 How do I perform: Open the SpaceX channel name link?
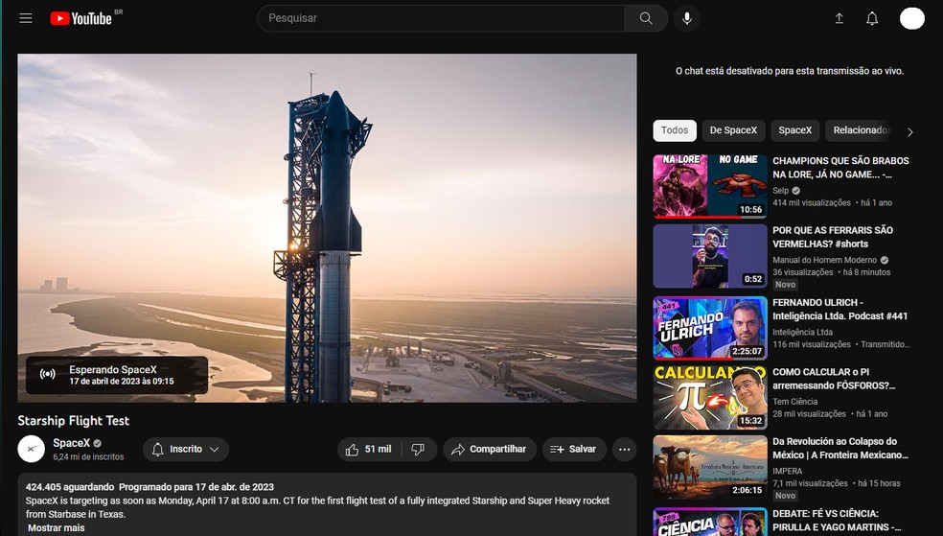coord(71,443)
